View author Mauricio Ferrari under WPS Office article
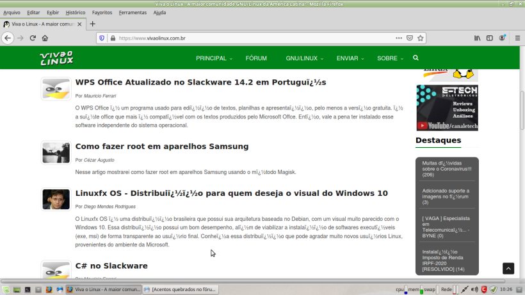 pyautogui.click(x=100, y=96)
